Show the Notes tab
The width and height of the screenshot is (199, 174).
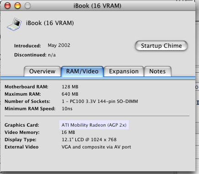[157, 72]
